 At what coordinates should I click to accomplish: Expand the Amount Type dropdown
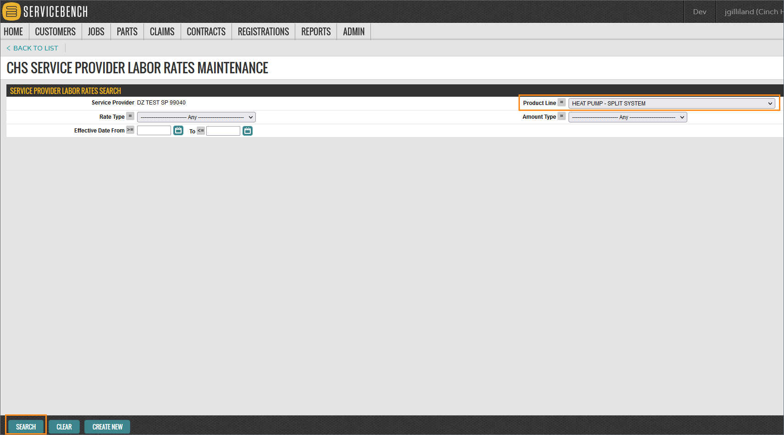coord(628,117)
